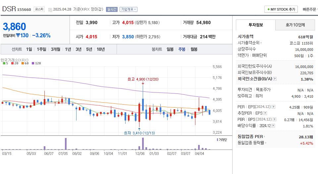Click the green plus icon in MY STOCK 추가
The width and height of the screenshot is (318, 174).
point(269,9)
